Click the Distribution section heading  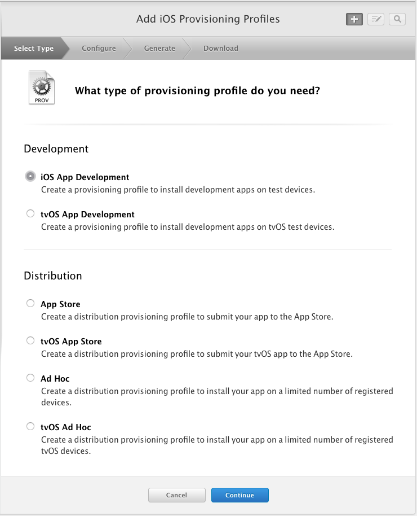point(52,276)
